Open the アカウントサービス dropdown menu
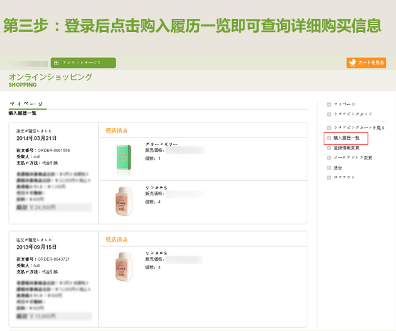 [x=83, y=63]
